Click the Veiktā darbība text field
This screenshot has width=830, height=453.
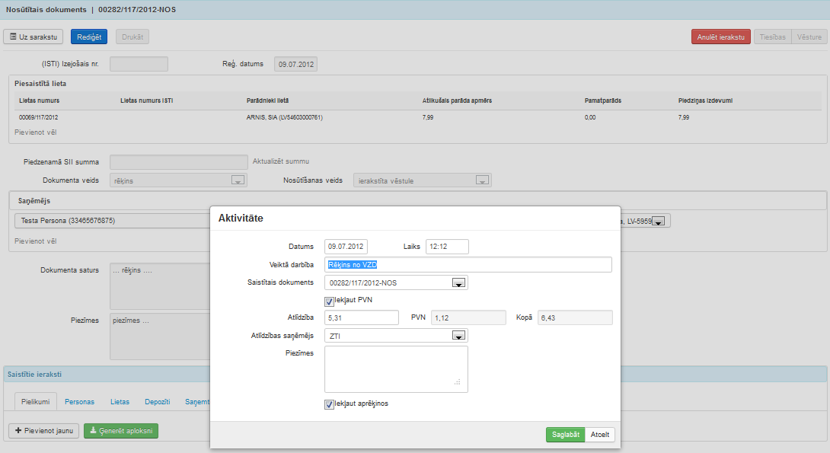coord(468,265)
